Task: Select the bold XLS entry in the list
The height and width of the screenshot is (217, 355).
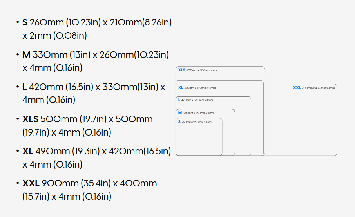Action: pos(30,119)
